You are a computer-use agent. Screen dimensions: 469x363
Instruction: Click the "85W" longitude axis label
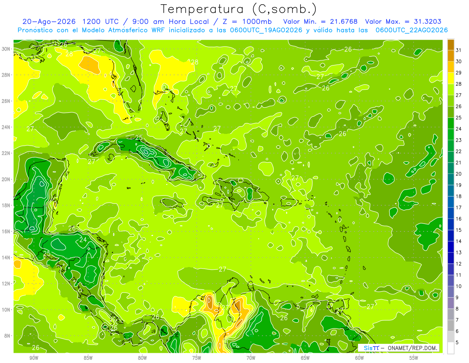pos(88,358)
